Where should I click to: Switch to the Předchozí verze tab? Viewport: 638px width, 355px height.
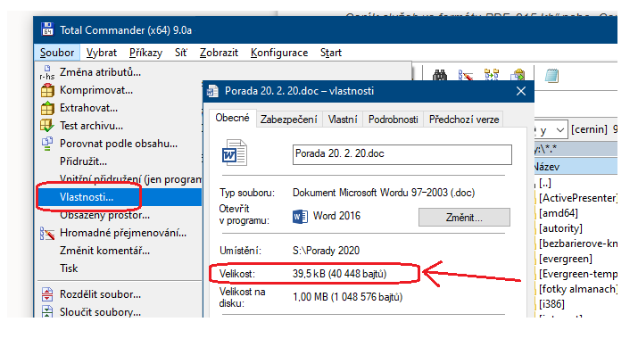pos(464,120)
